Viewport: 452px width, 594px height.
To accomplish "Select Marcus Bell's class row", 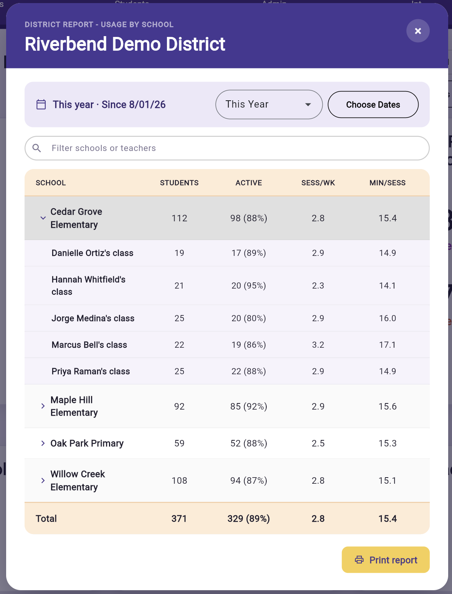I will 227,345.
